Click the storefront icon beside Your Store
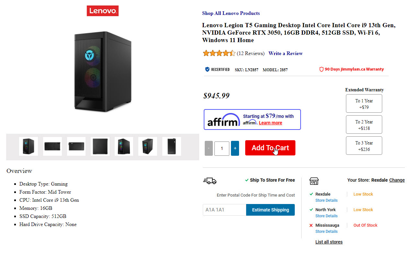This screenshot has height=261, width=413. pos(314,181)
